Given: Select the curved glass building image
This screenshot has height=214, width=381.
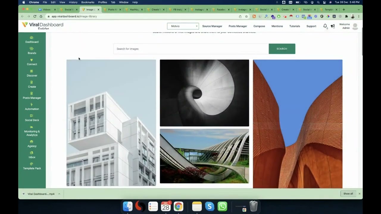Looking at the screenshot, I should (204, 156).
